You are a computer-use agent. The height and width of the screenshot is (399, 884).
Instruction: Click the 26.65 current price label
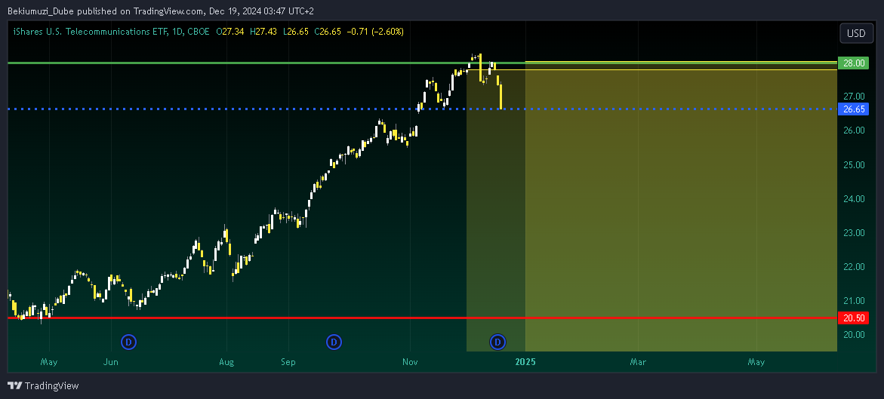coord(854,109)
